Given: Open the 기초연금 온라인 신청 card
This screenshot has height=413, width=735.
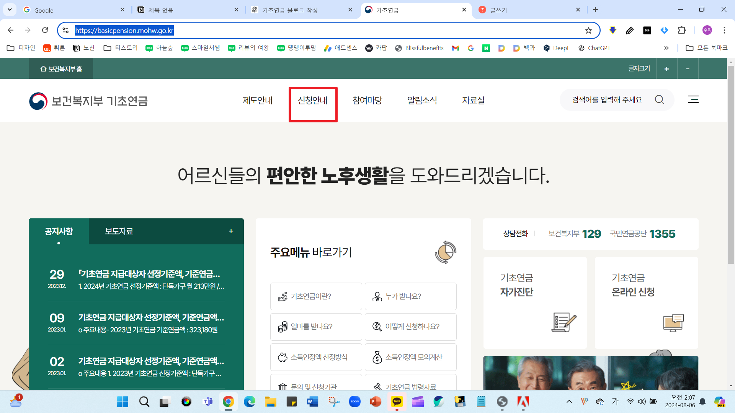Looking at the screenshot, I should [646, 302].
